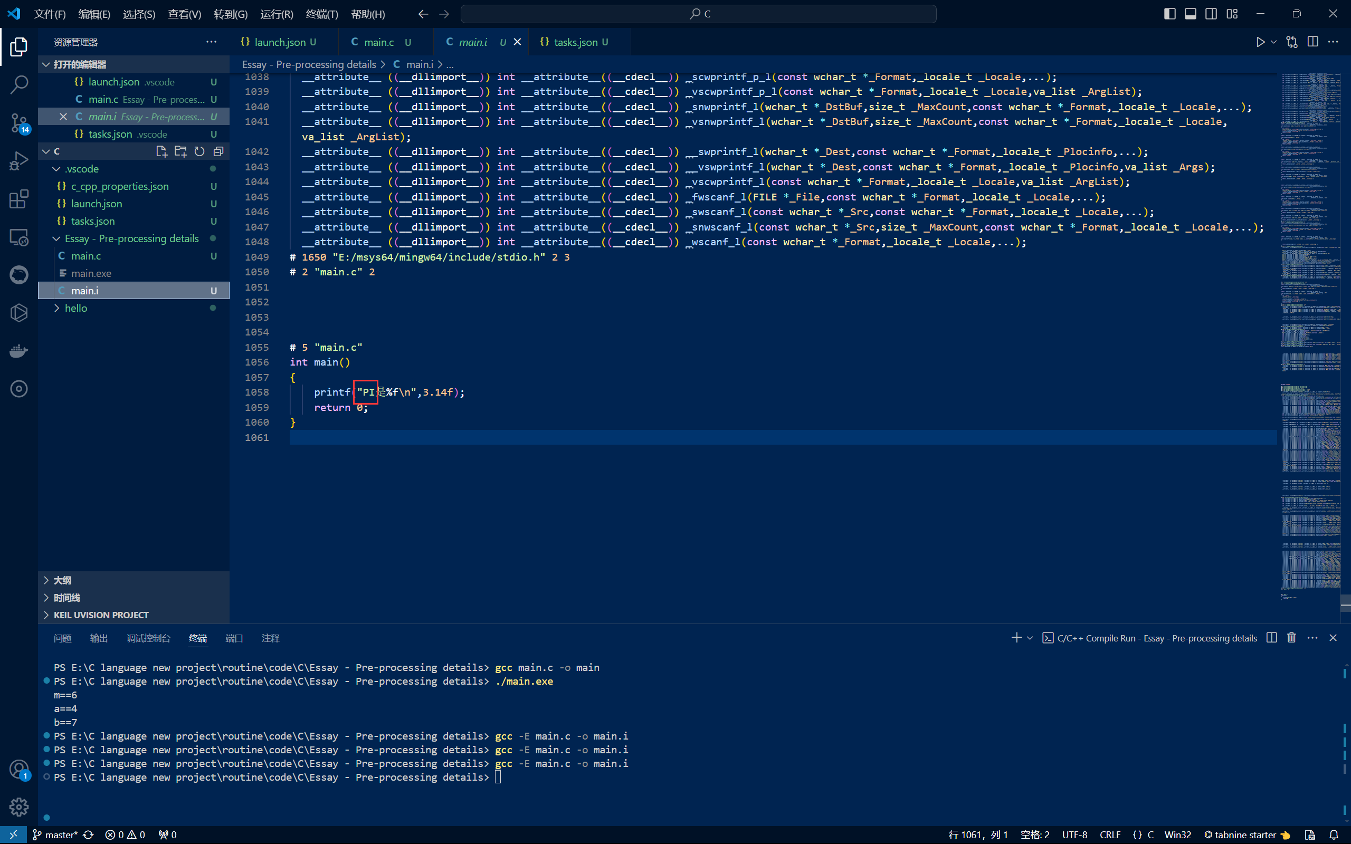
Task: Close the bottom panel
Action: [x=1333, y=637]
